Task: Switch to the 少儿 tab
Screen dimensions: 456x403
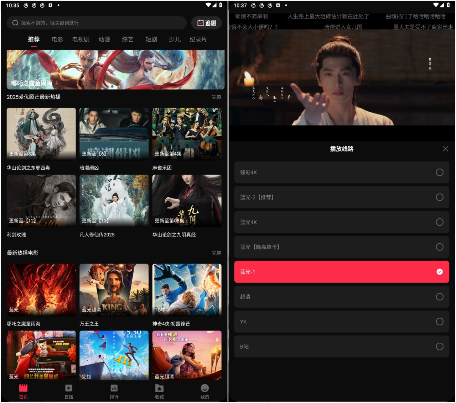Action: coord(175,39)
